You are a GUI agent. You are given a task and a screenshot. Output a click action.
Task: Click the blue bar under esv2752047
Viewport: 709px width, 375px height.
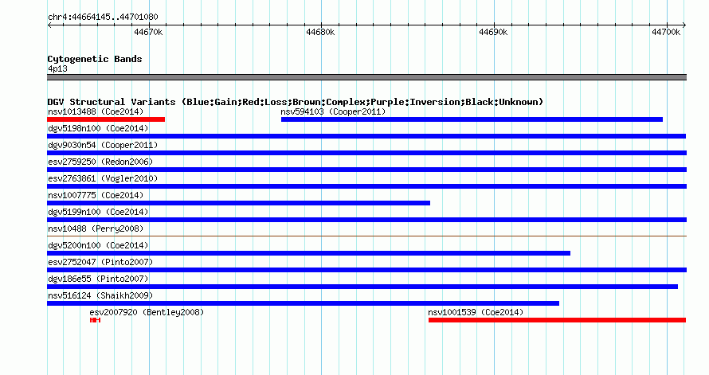[x=366, y=270]
